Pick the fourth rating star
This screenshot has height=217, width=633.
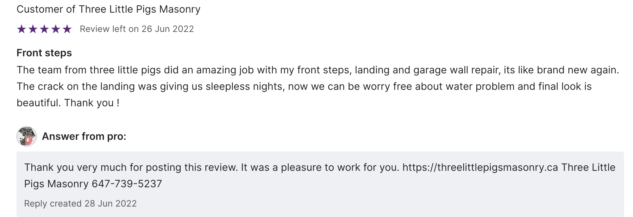56,29
